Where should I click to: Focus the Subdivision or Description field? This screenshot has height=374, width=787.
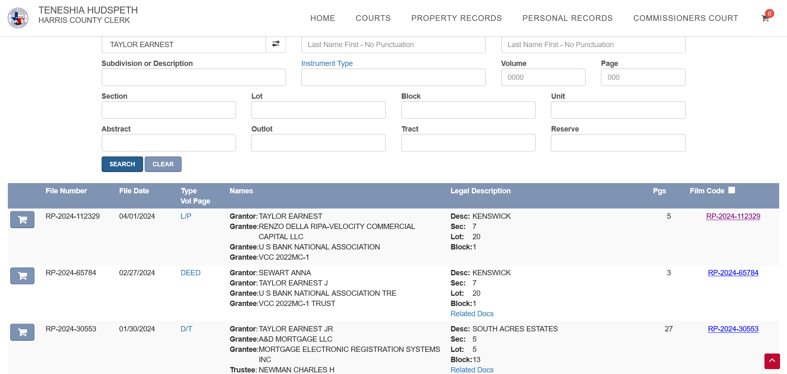tap(193, 77)
